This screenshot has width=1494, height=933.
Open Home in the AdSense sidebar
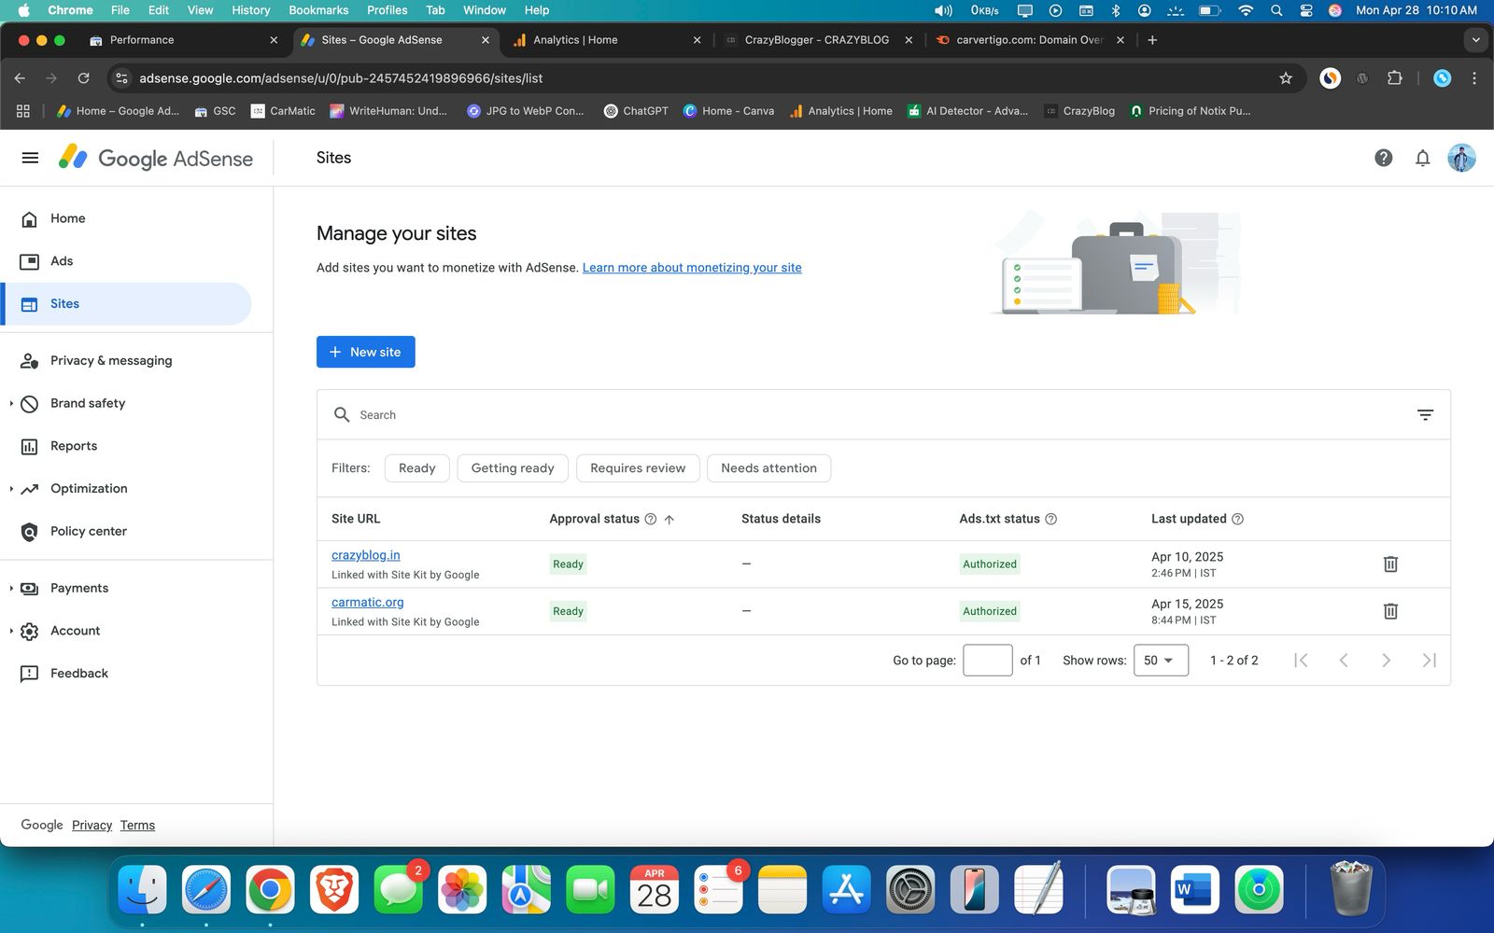click(x=67, y=218)
